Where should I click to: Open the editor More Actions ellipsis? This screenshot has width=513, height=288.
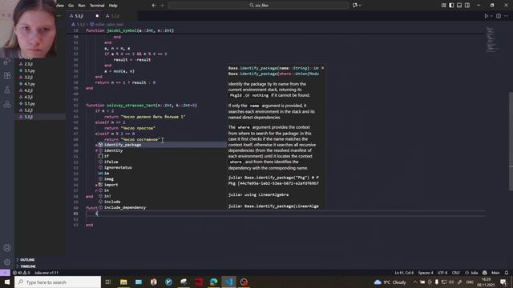coord(506,16)
